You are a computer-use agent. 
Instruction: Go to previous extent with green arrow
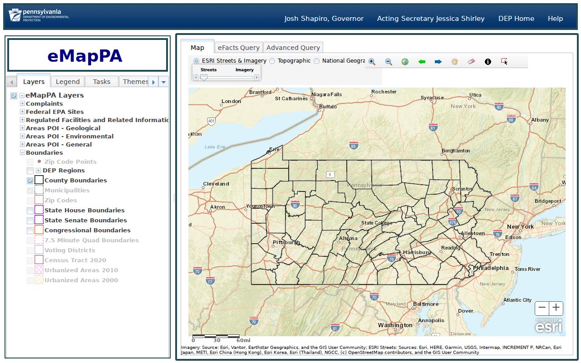tap(422, 62)
